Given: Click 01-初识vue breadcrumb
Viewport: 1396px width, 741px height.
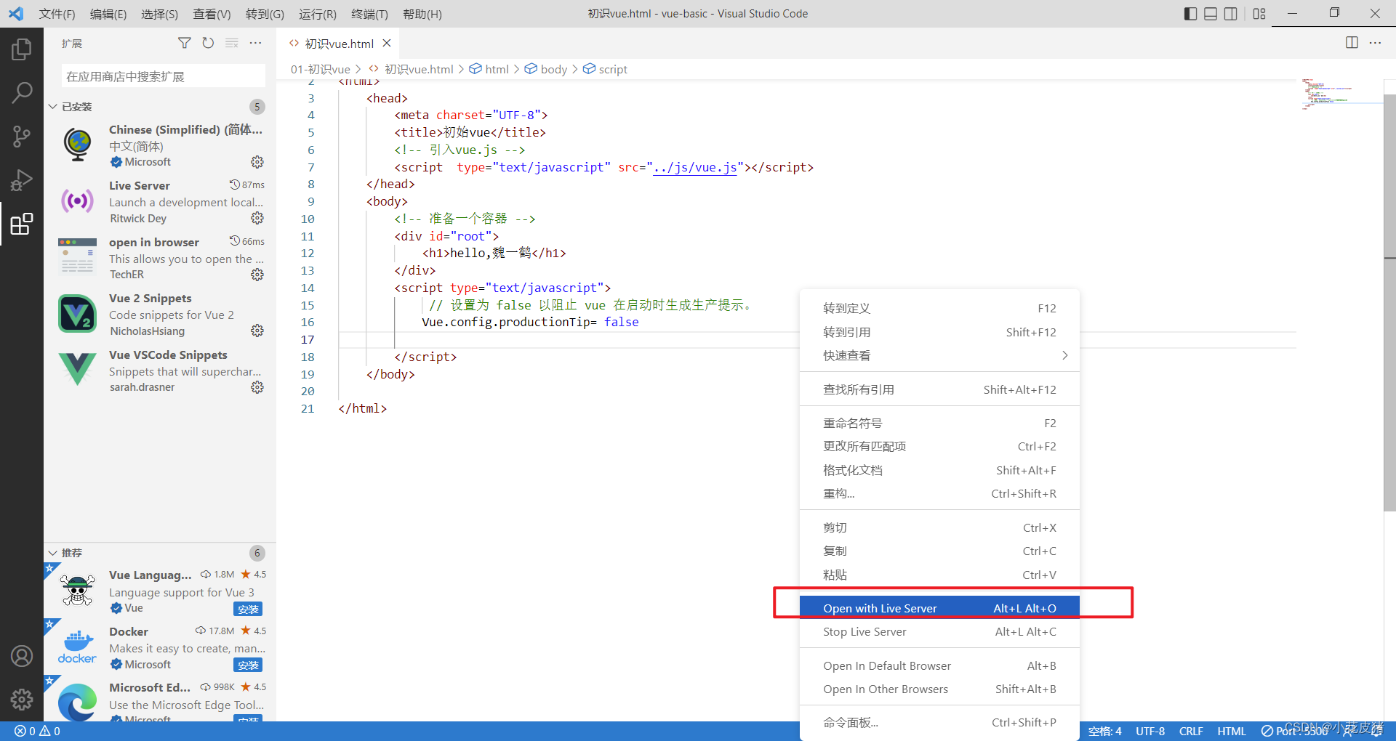Looking at the screenshot, I should 321,69.
